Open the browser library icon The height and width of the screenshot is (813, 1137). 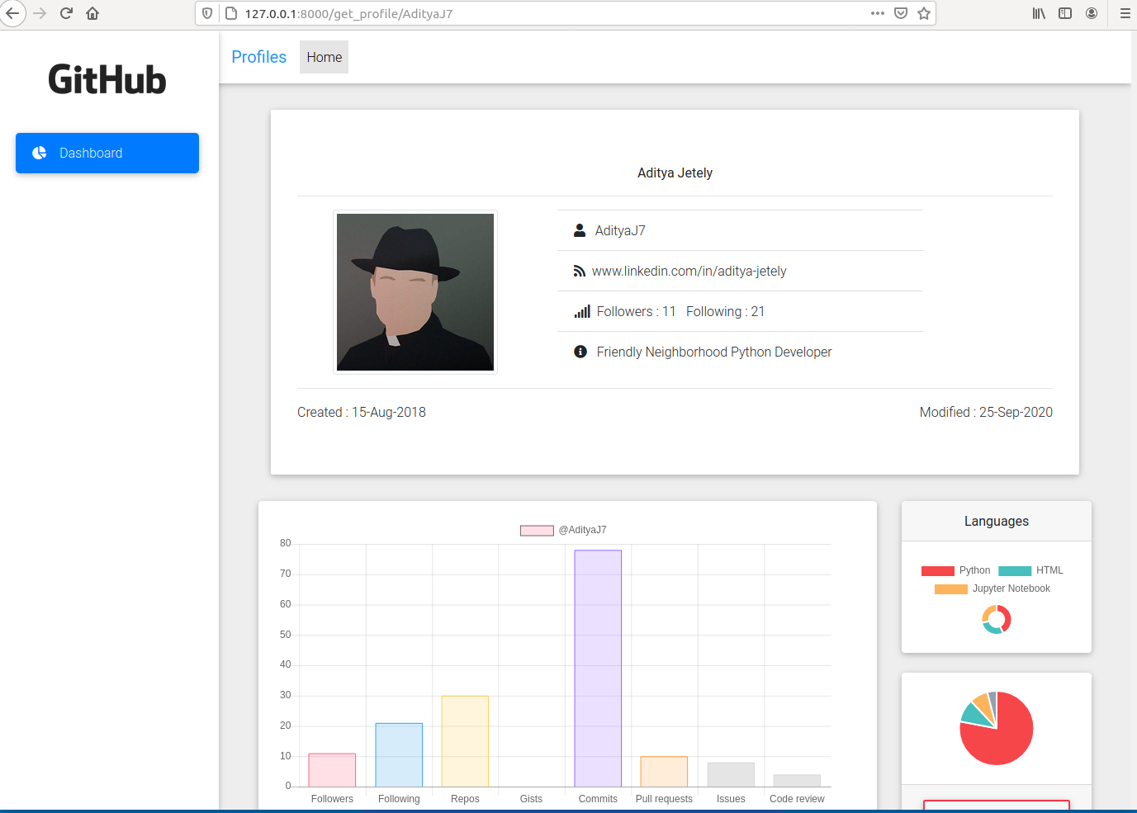[x=1039, y=13]
